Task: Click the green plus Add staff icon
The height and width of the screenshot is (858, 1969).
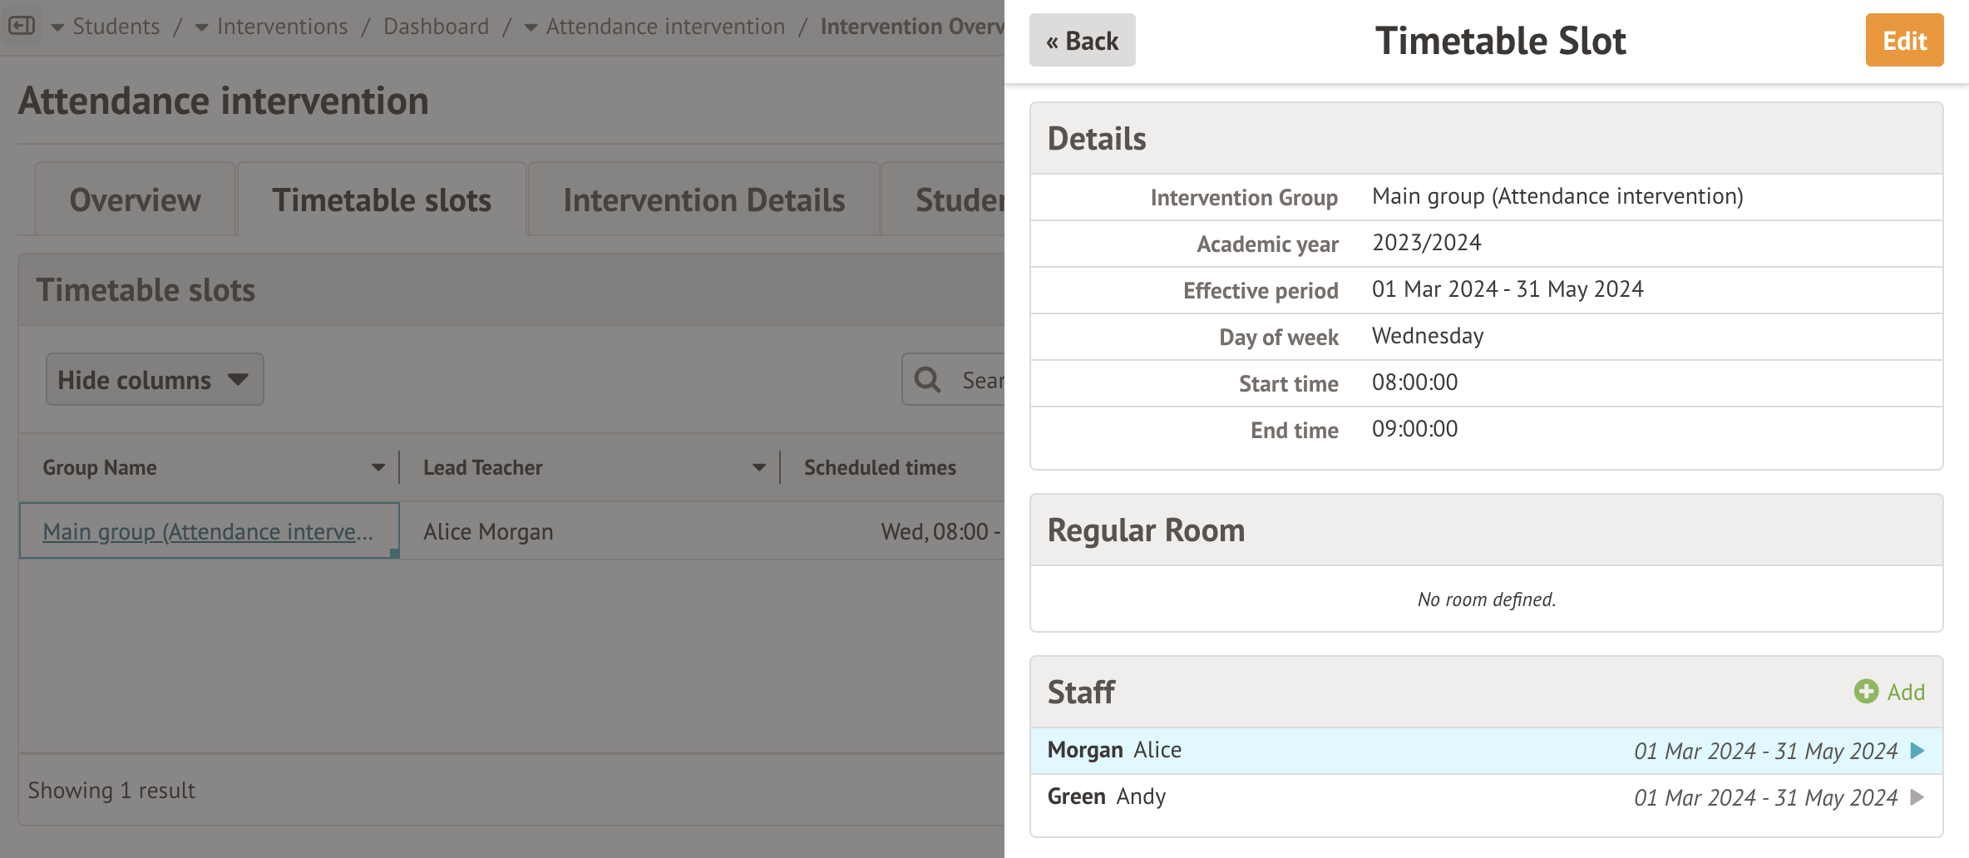Action: coord(1866,692)
